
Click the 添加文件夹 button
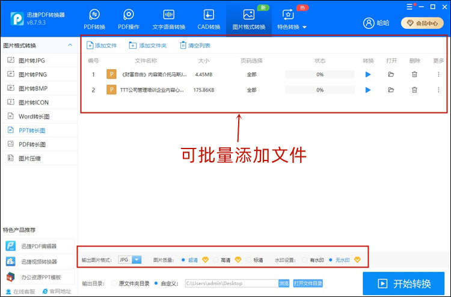point(147,46)
